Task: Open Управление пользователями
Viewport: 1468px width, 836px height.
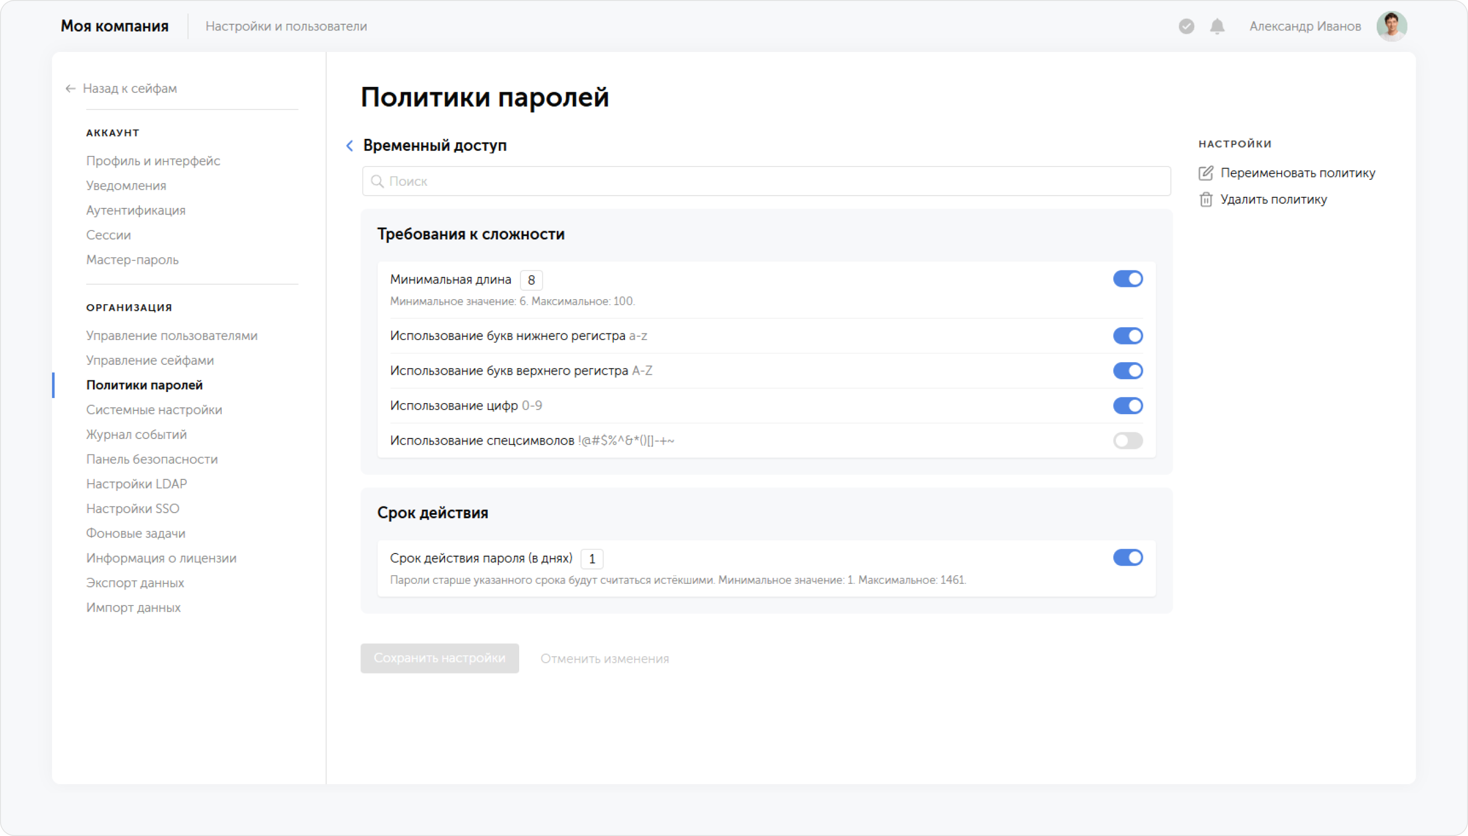Action: point(171,335)
